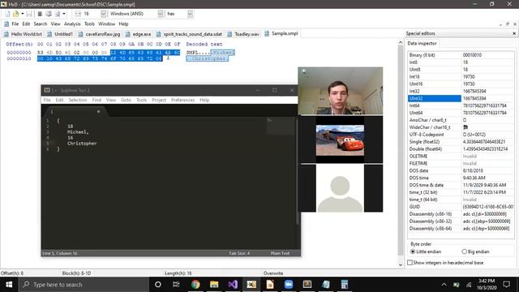This screenshot has height=292, width=519.
Task: Expand the Open file dropdown arrow
Action: 22,14
